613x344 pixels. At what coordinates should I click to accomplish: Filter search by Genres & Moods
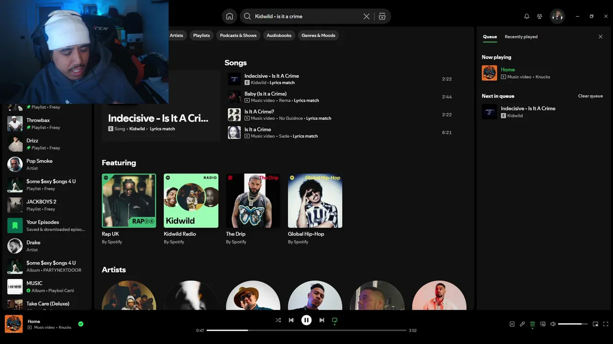pyautogui.click(x=318, y=35)
